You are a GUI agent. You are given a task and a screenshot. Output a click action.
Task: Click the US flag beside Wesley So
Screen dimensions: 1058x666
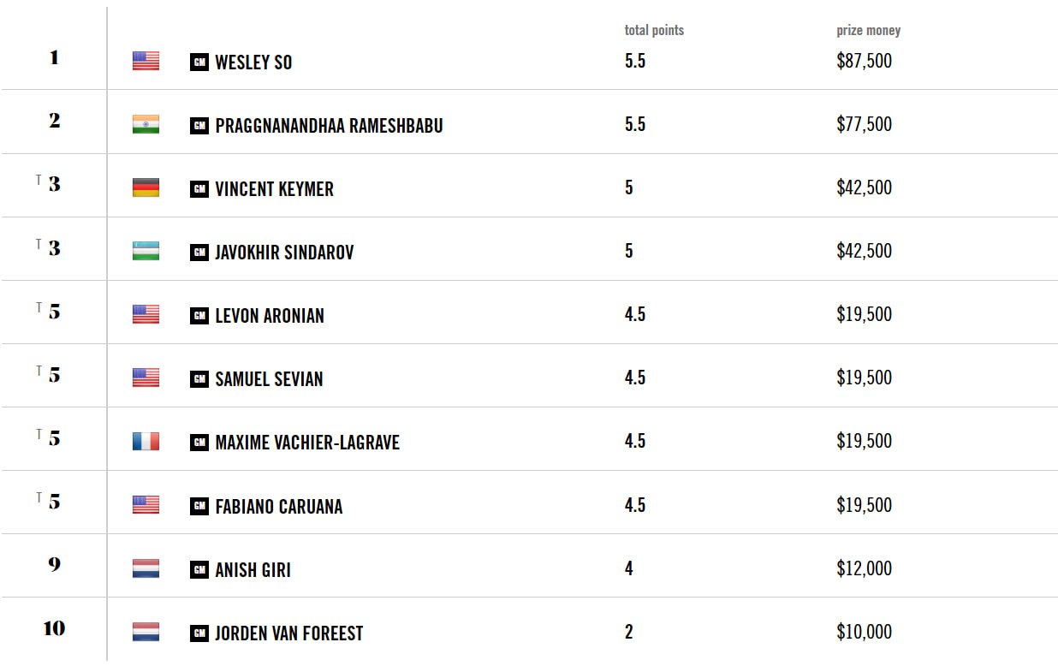click(x=146, y=61)
